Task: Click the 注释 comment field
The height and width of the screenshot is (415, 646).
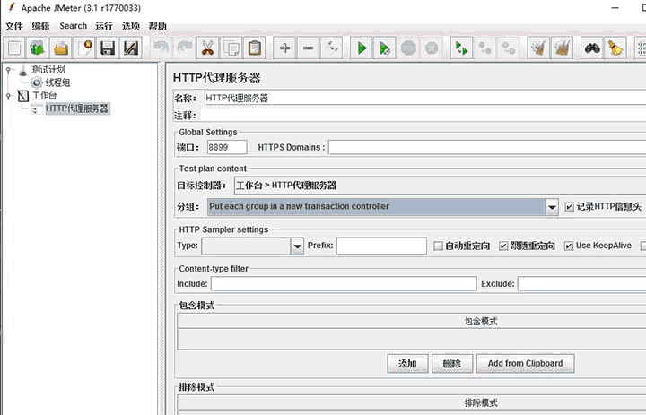Action: tap(423, 116)
